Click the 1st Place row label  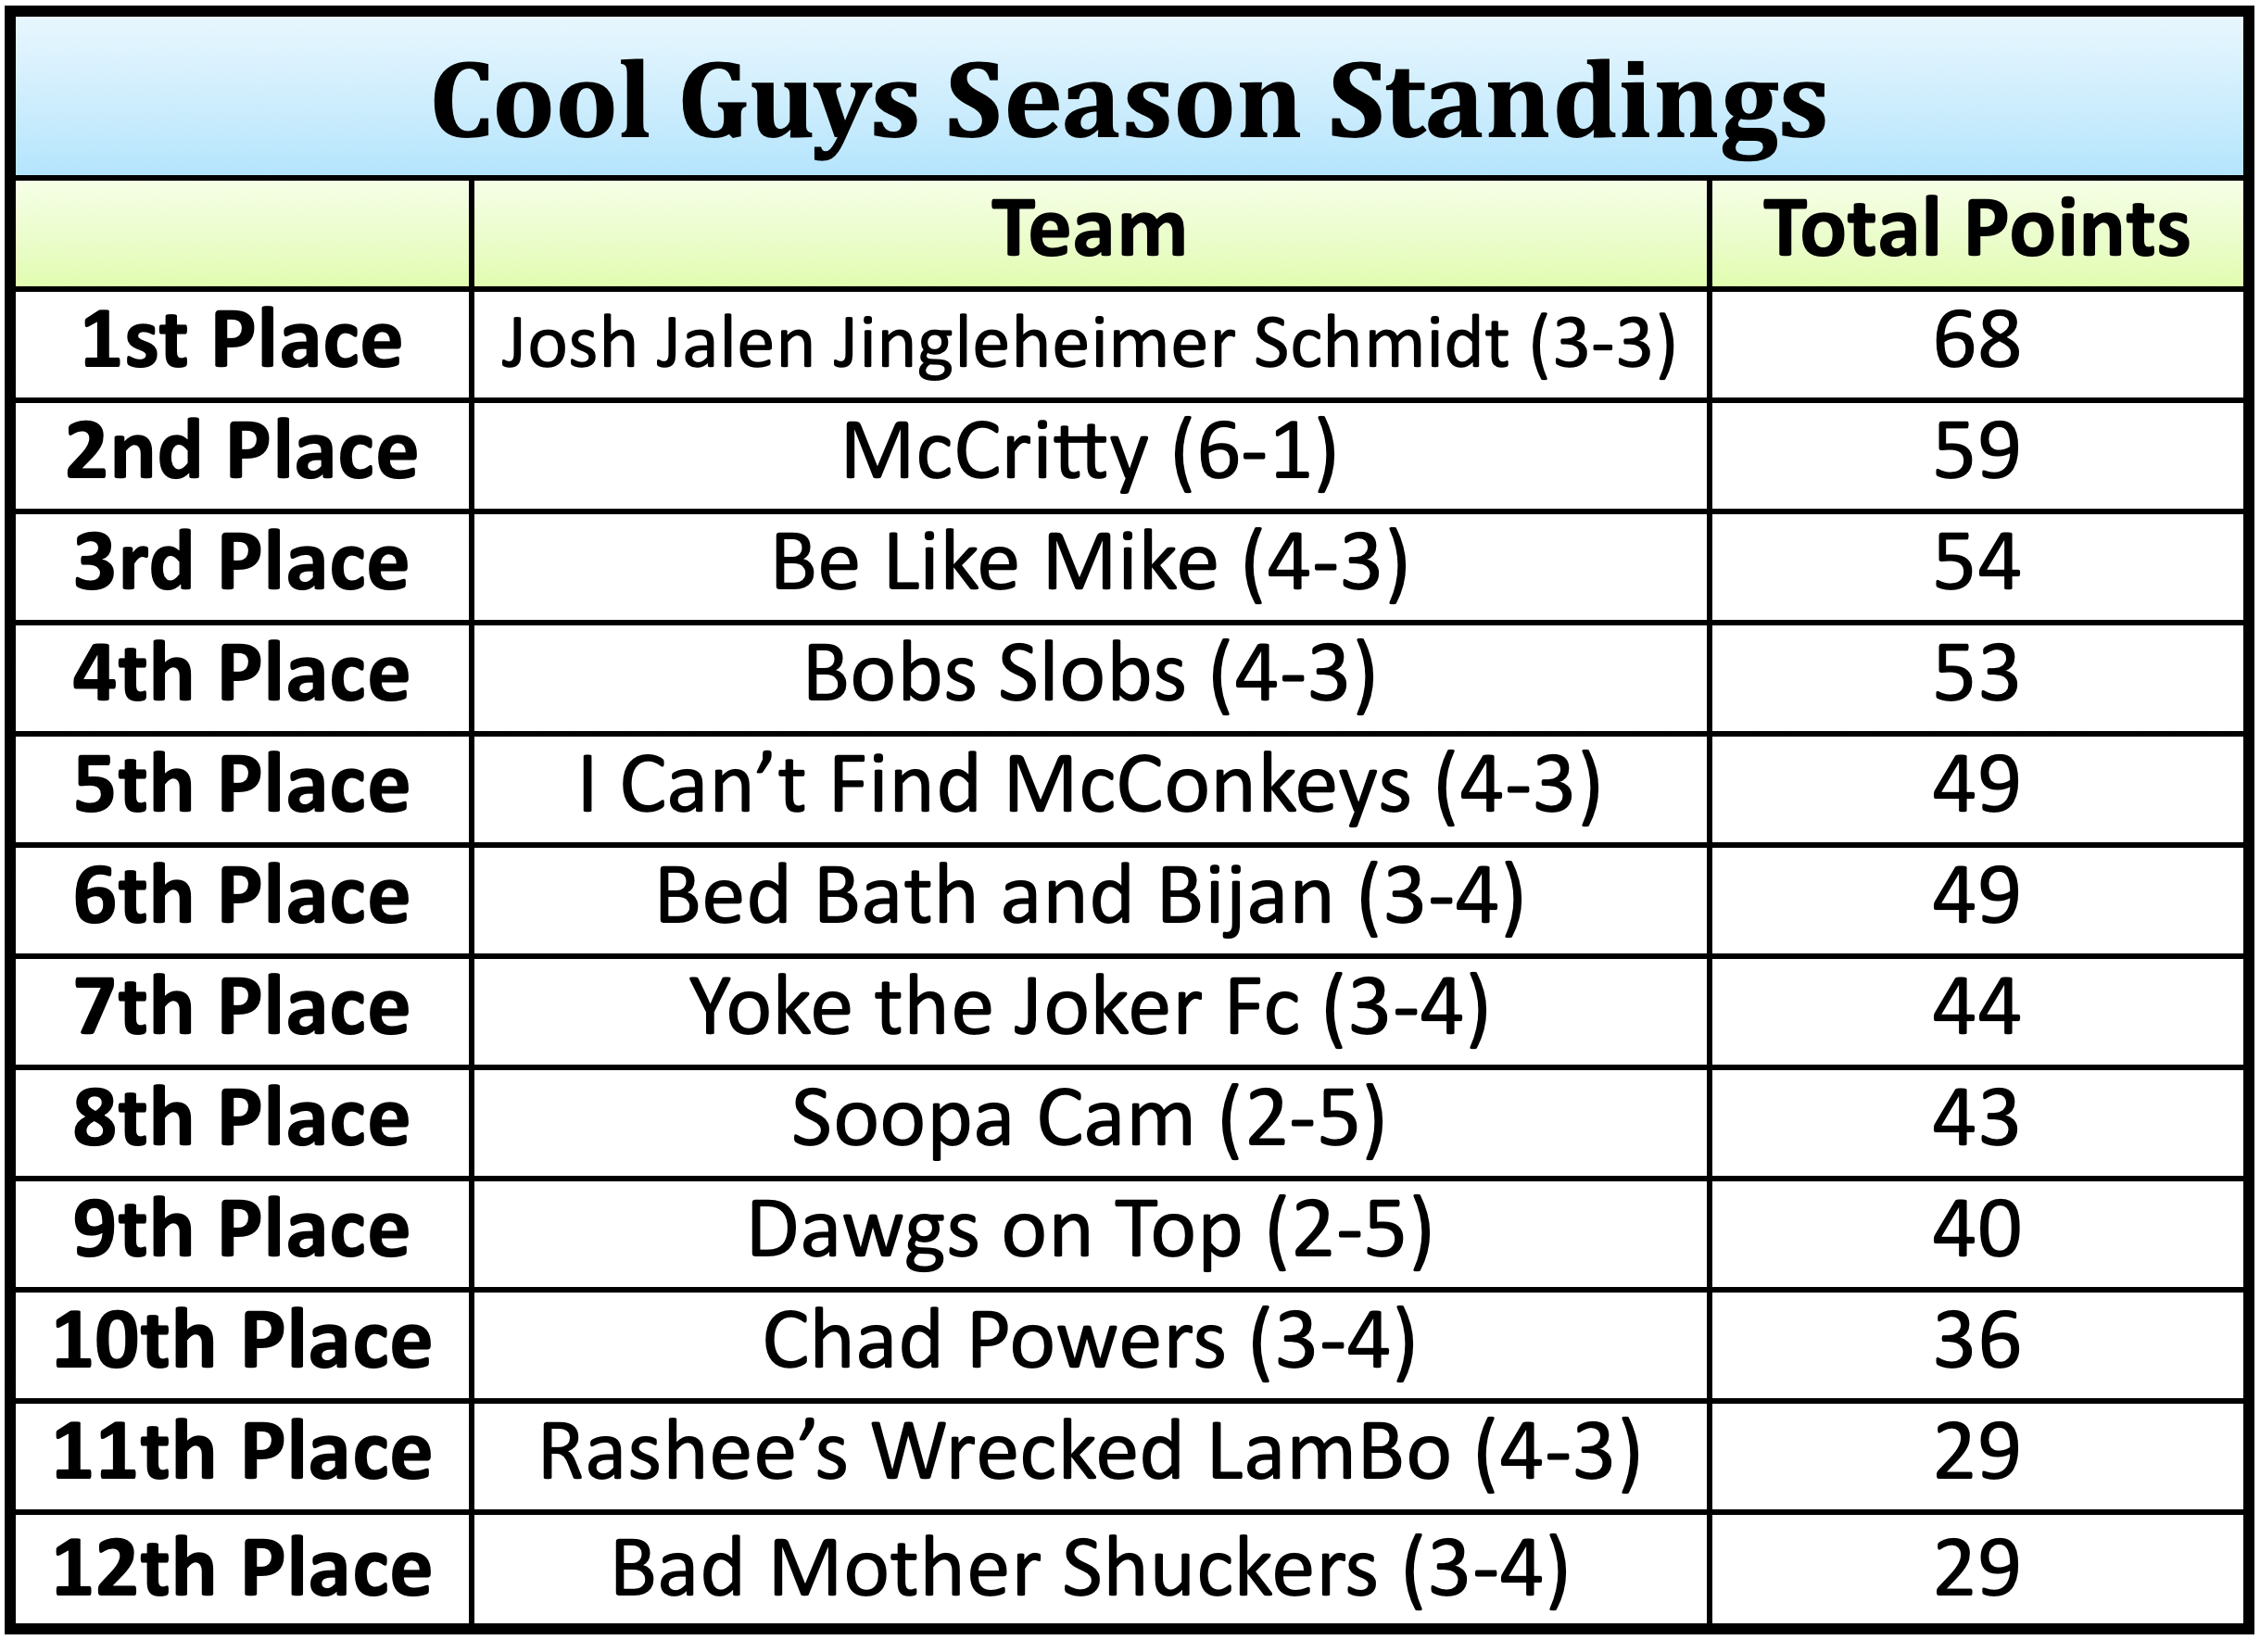coord(242,342)
